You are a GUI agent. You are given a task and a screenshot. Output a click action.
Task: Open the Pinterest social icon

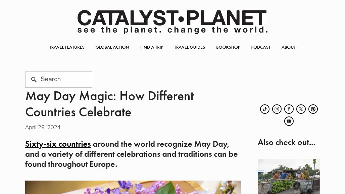[313, 109]
